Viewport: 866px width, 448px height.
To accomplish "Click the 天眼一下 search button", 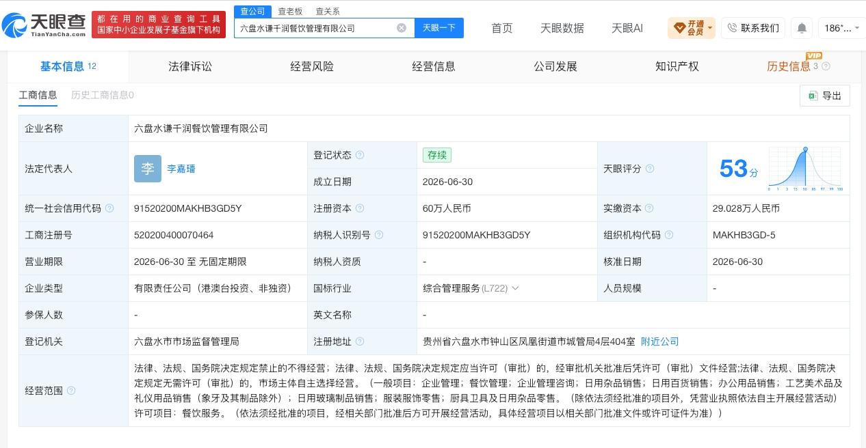I will coord(439,28).
